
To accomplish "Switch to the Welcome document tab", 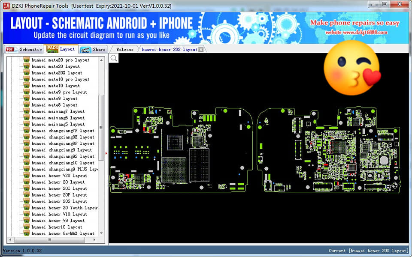I will click(x=125, y=49).
